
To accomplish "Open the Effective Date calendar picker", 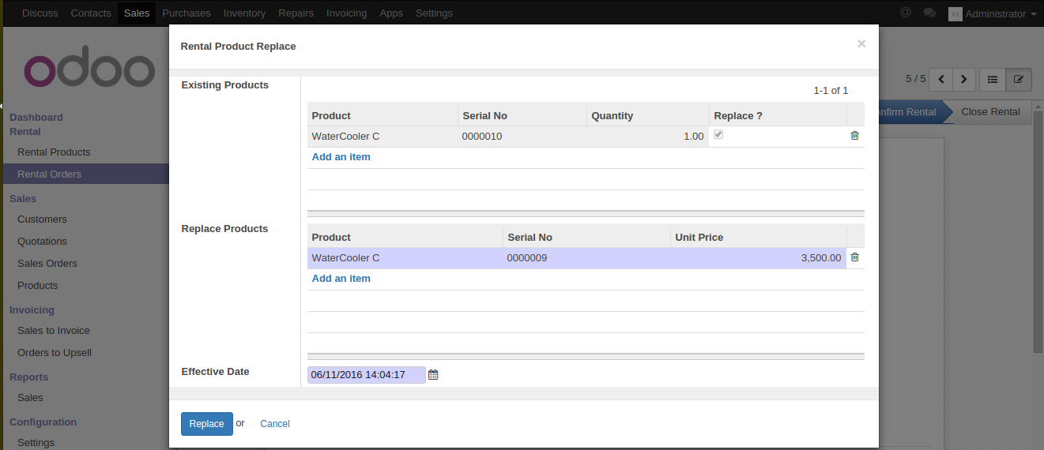I will coord(433,375).
